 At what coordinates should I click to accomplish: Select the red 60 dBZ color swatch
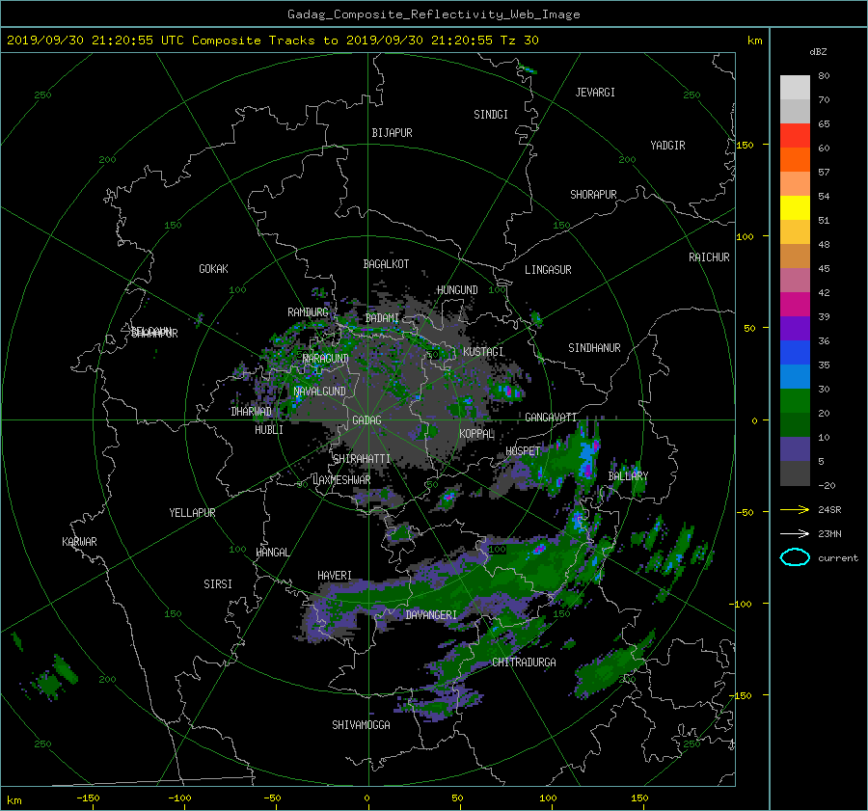coord(795,136)
